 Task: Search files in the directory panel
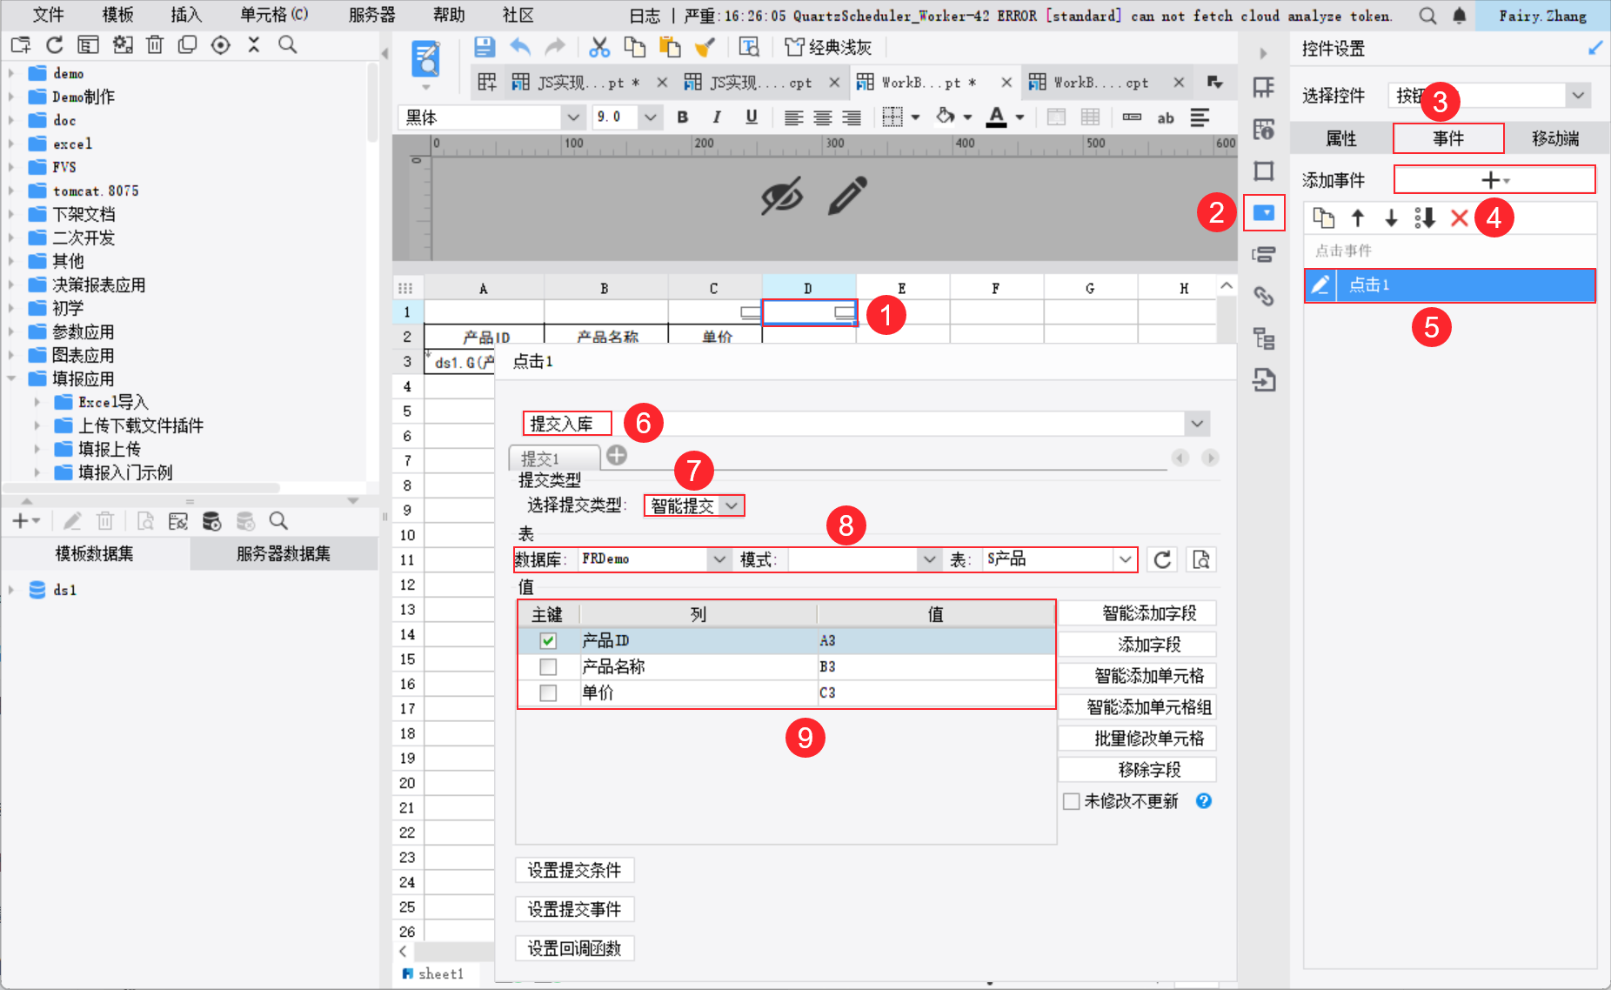pos(287,45)
